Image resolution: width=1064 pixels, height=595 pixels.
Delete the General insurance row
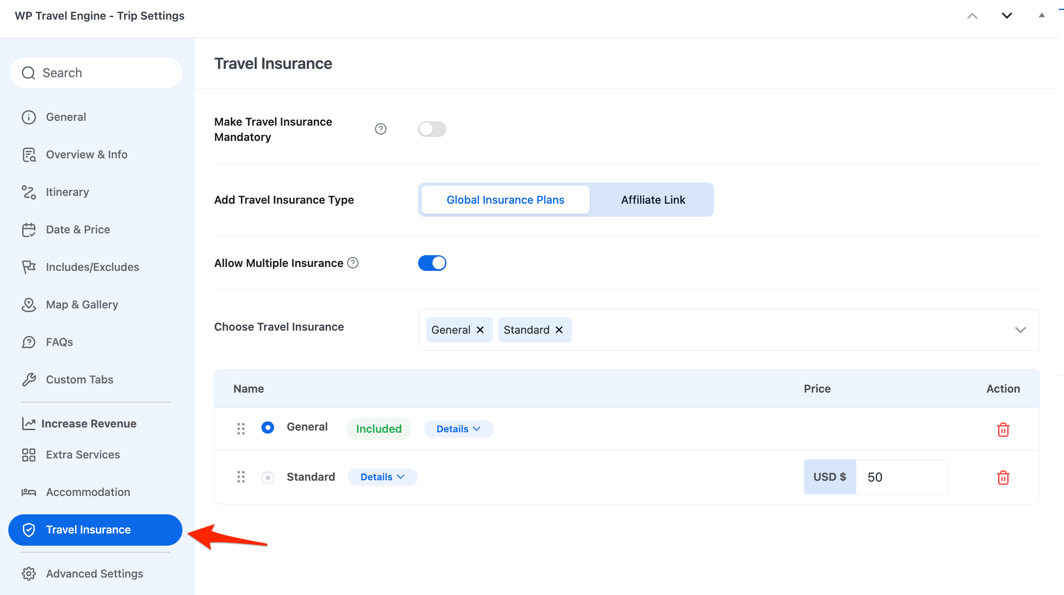click(x=1003, y=429)
